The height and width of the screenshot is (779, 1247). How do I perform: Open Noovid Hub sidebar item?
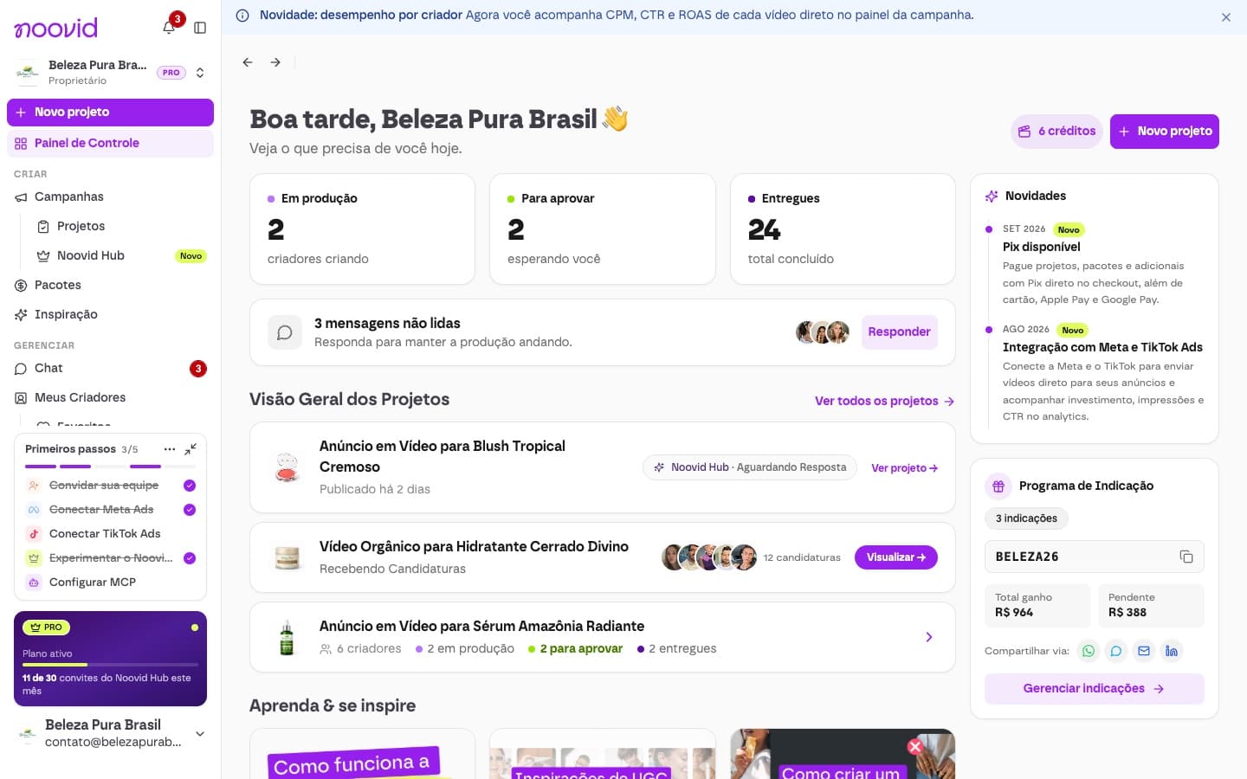(x=120, y=256)
